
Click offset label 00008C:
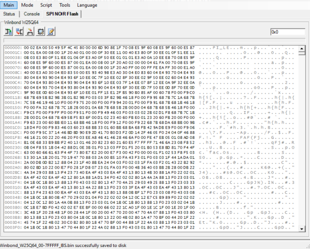click(13, 73)
